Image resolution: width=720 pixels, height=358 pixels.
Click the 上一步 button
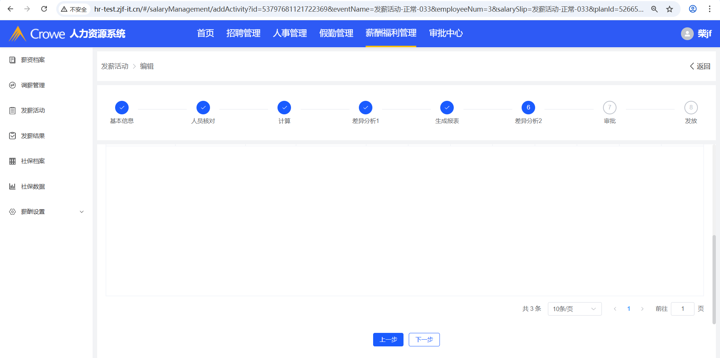pyautogui.click(x=388, y=340)
